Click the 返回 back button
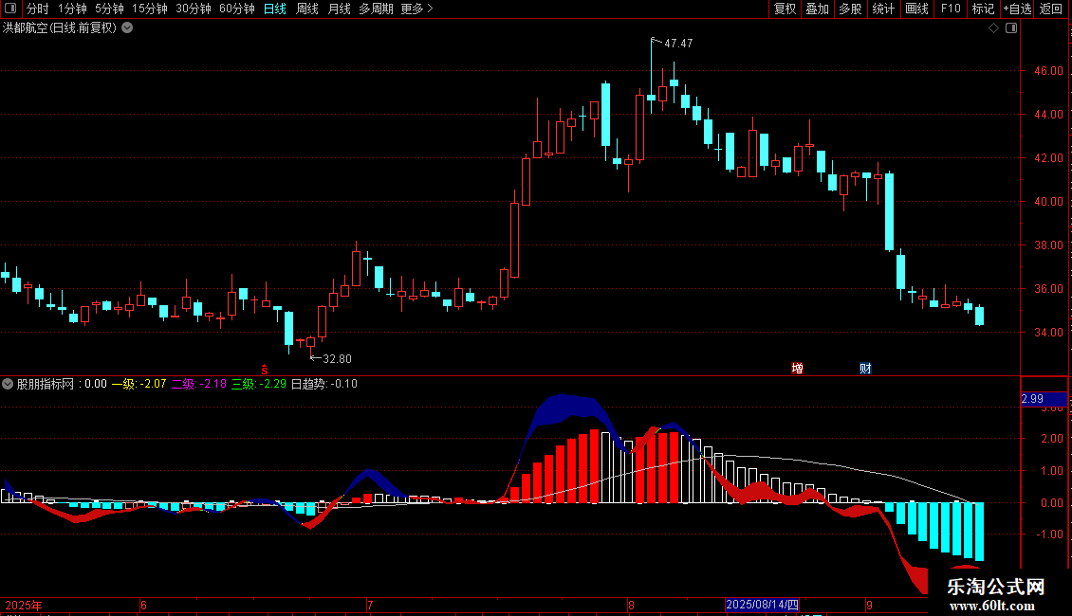Screen dimensions: 1072x616 [x=1051, y=9]
